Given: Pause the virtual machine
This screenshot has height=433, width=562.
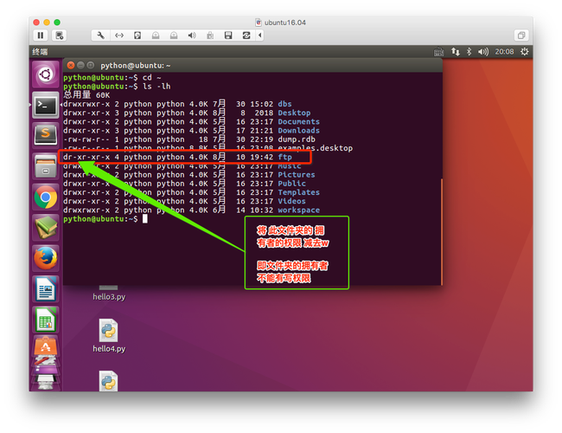Looking at the screenshot, I should tap(41, 36).
